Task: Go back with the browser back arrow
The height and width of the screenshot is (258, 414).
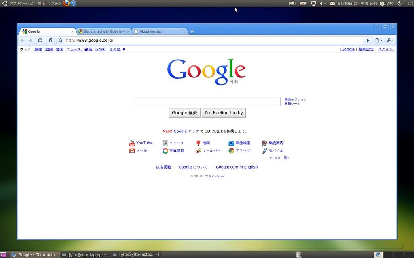Action: tap(23, 40)
